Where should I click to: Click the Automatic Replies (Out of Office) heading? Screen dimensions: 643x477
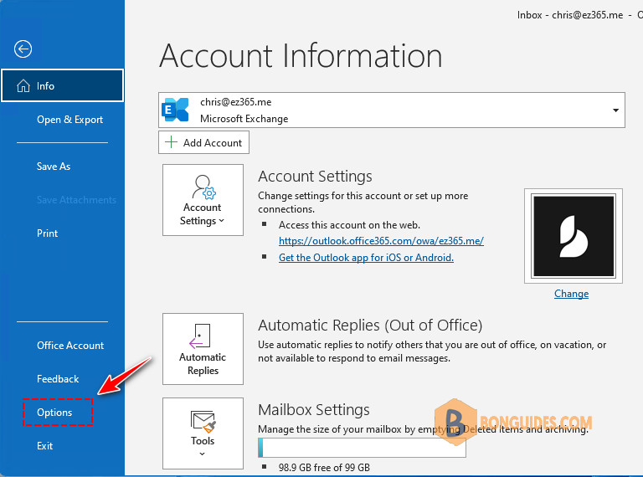[x=370, y=326]
